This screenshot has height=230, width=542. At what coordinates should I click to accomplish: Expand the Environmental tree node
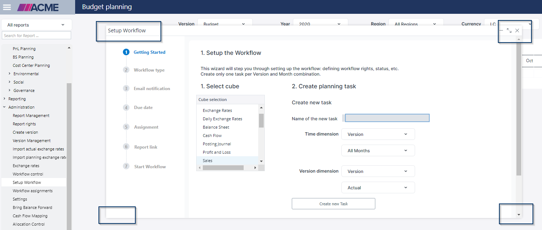click(x=9, y=74)
